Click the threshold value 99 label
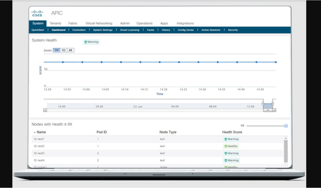The width and height of the screenshot is (321, 188). (242, 125)
